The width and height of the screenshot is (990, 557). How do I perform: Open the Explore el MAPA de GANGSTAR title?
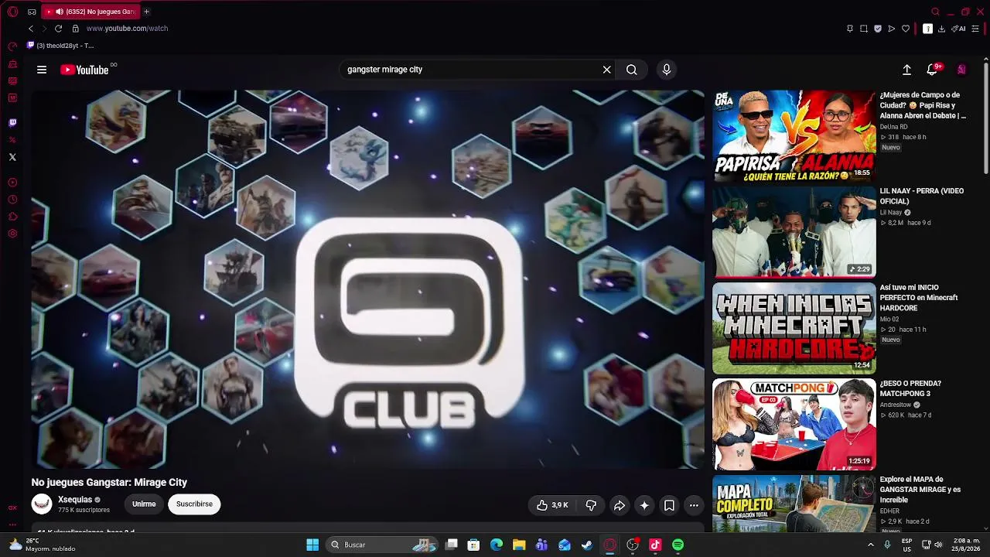[920, 490]
